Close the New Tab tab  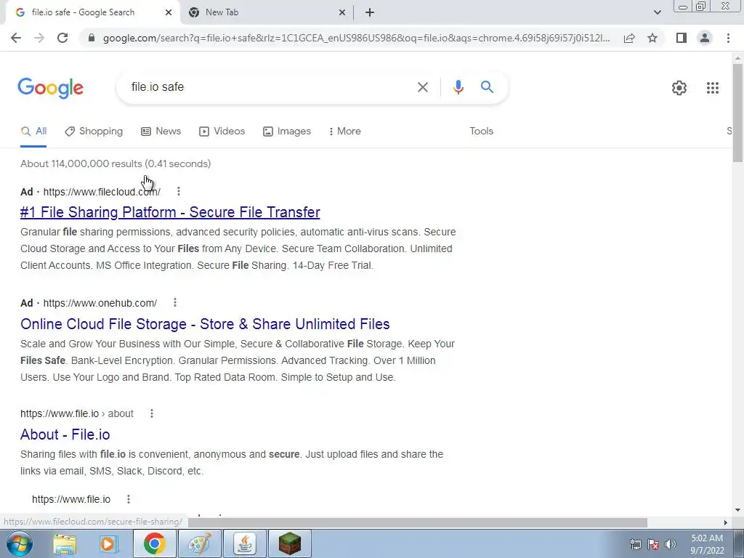(x=342, y=12)
